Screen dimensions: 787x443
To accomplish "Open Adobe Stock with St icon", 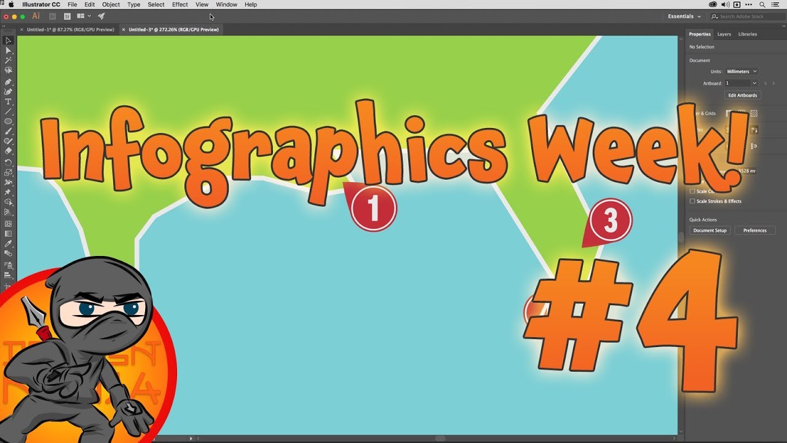I will point(67,16).
